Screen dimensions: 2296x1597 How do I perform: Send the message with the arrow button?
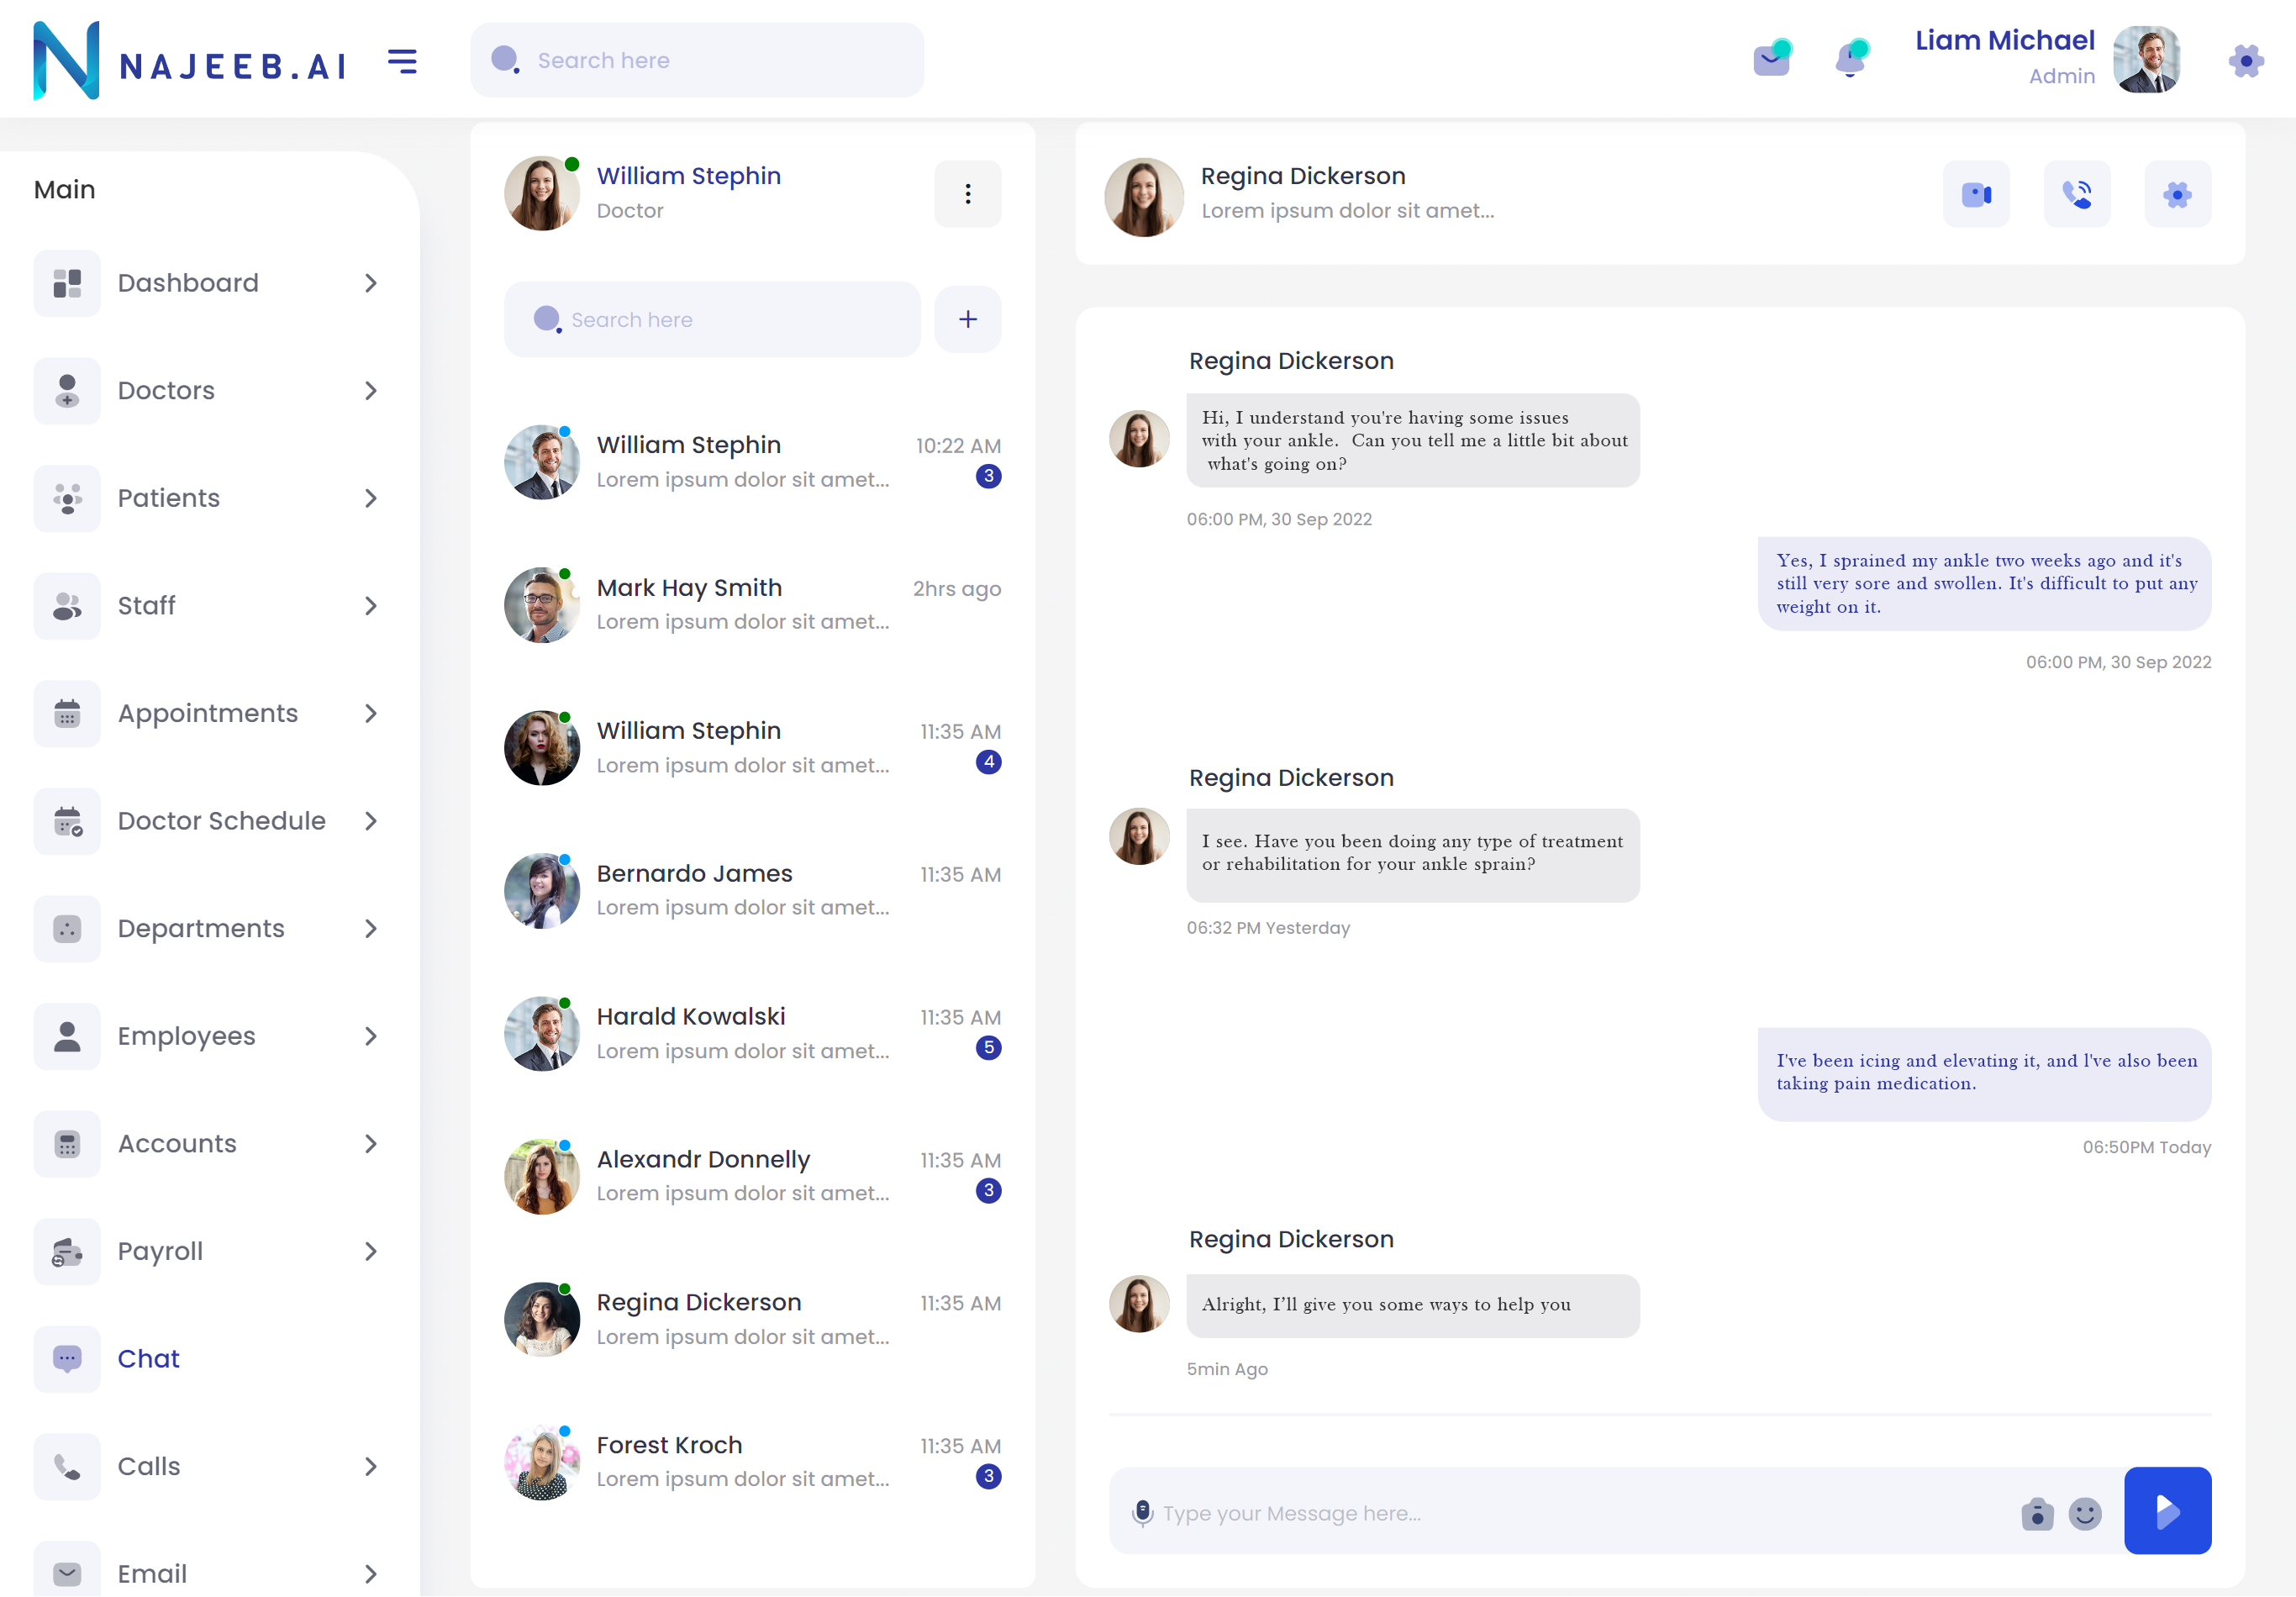(x=2167, y=1510)
